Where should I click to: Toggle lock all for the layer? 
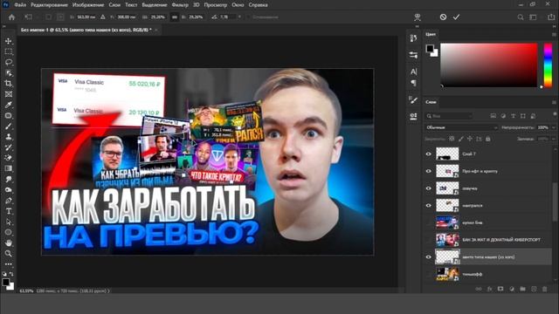488,139
